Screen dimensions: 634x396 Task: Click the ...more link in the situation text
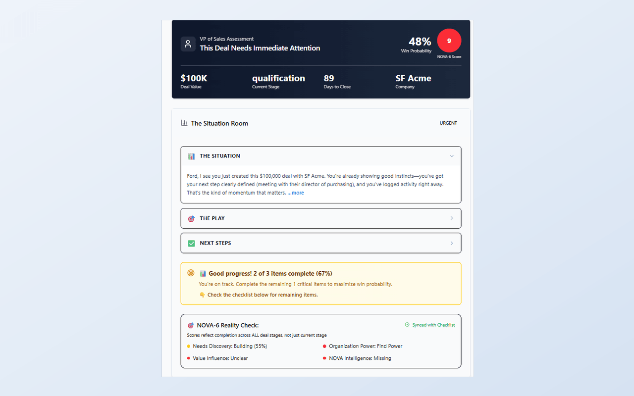coord(296,193)
